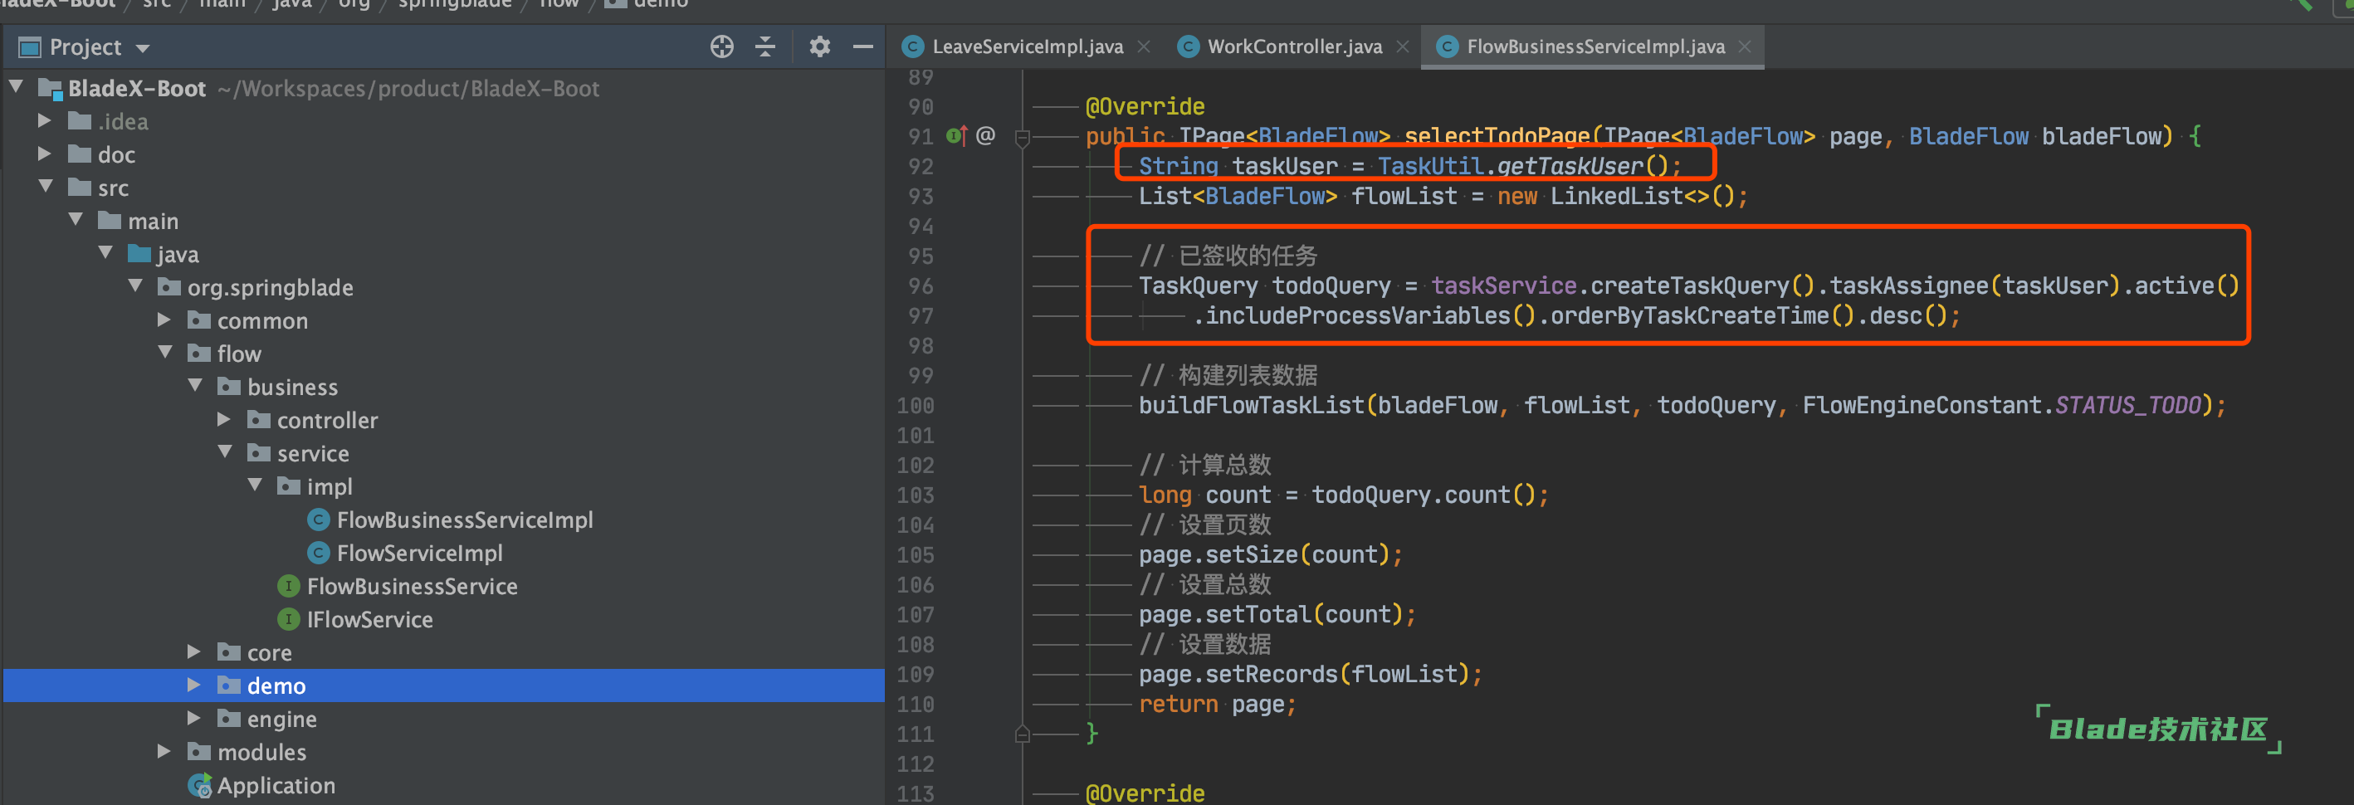The height and width of the screenshot is (805, 2354).
Task: Select the demo package row
Action: coord(443,685)
